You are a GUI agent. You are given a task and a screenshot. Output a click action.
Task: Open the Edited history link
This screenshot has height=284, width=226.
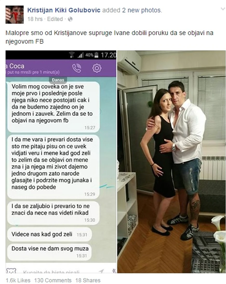[55, 19]
